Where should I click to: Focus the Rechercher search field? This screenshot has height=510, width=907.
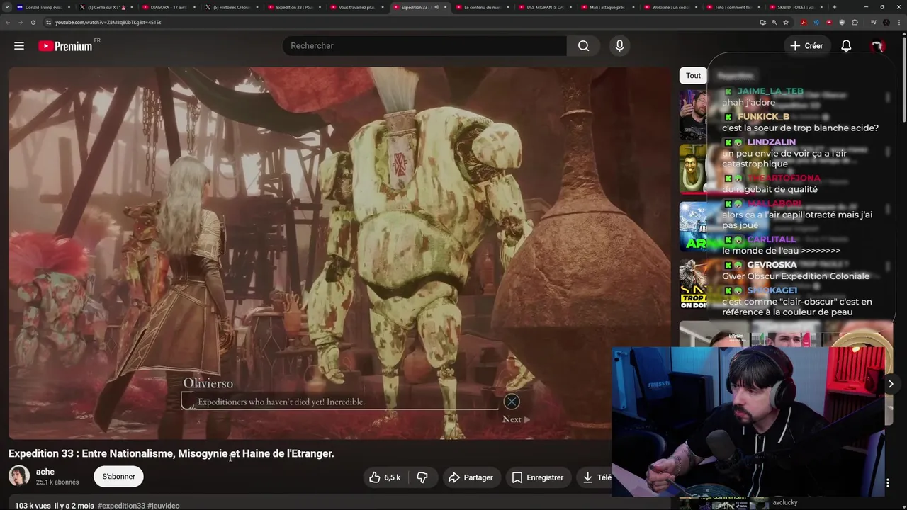[x=424, y=46]
